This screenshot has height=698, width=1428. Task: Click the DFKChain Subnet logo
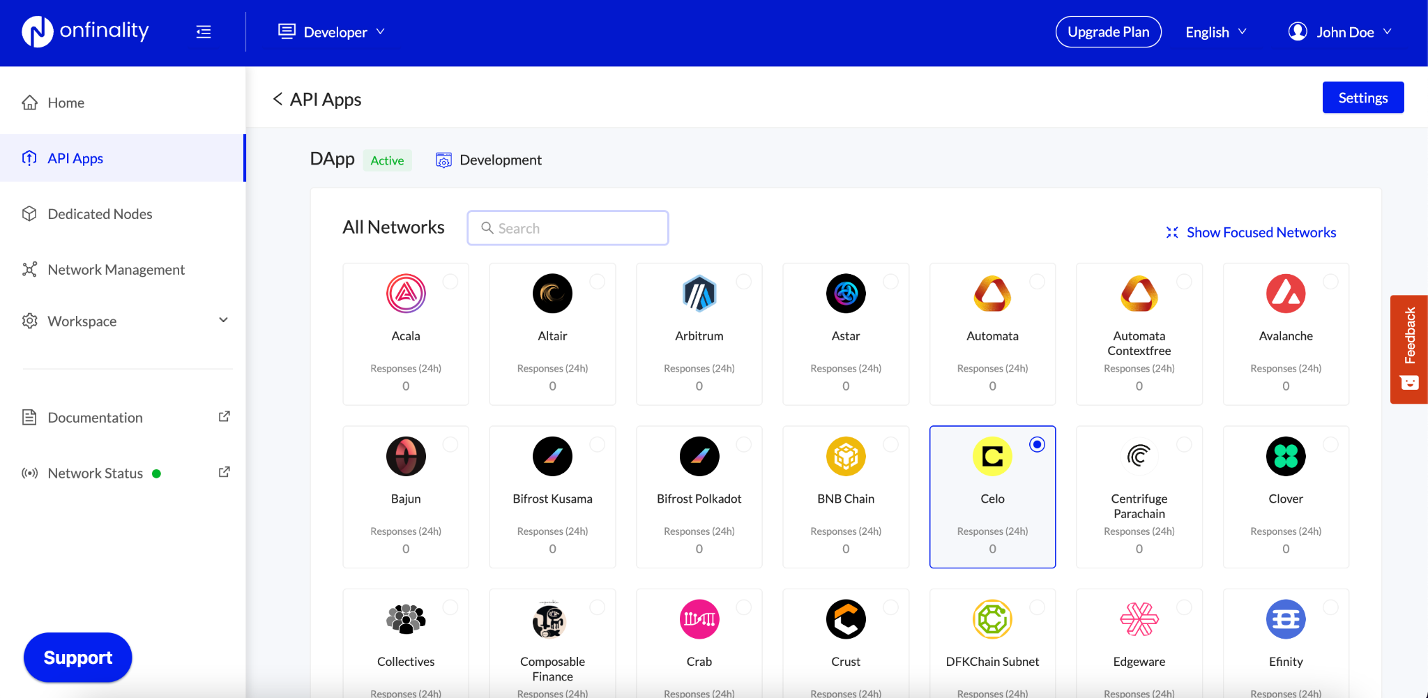point(992,619)
